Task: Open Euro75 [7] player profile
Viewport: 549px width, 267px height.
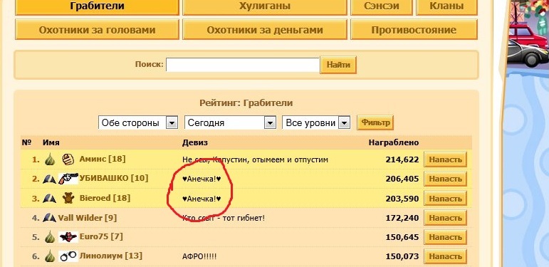Action: 101,237
